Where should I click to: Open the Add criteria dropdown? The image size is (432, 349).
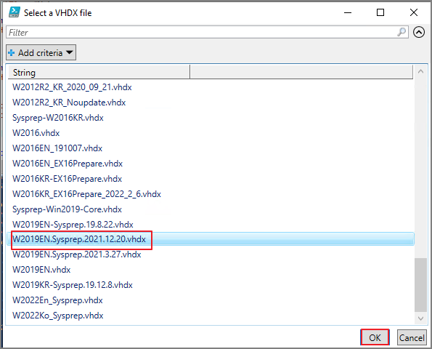pos(41,52)
